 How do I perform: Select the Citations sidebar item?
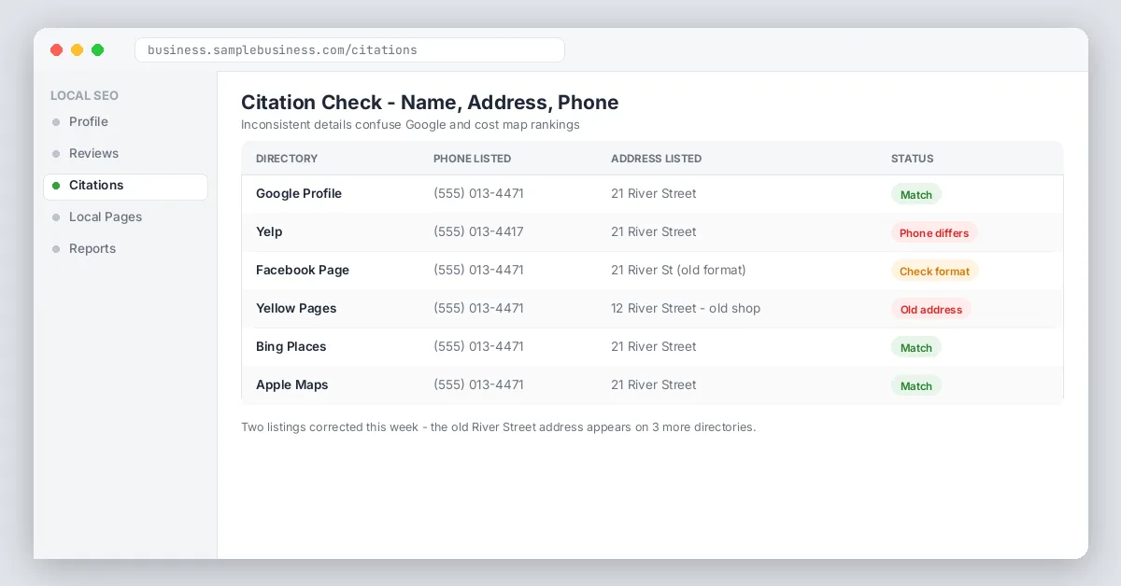click(x=125, y=186)
